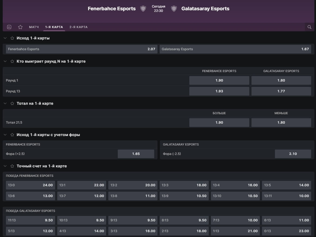The image size is (316, 237).
Task: Choose exact score 1:13 at 21.00
Action: click(x=235, y=231)
